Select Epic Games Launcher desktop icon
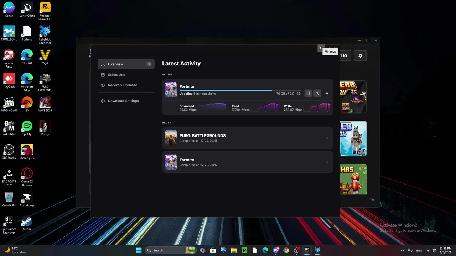 coord(9,225)
